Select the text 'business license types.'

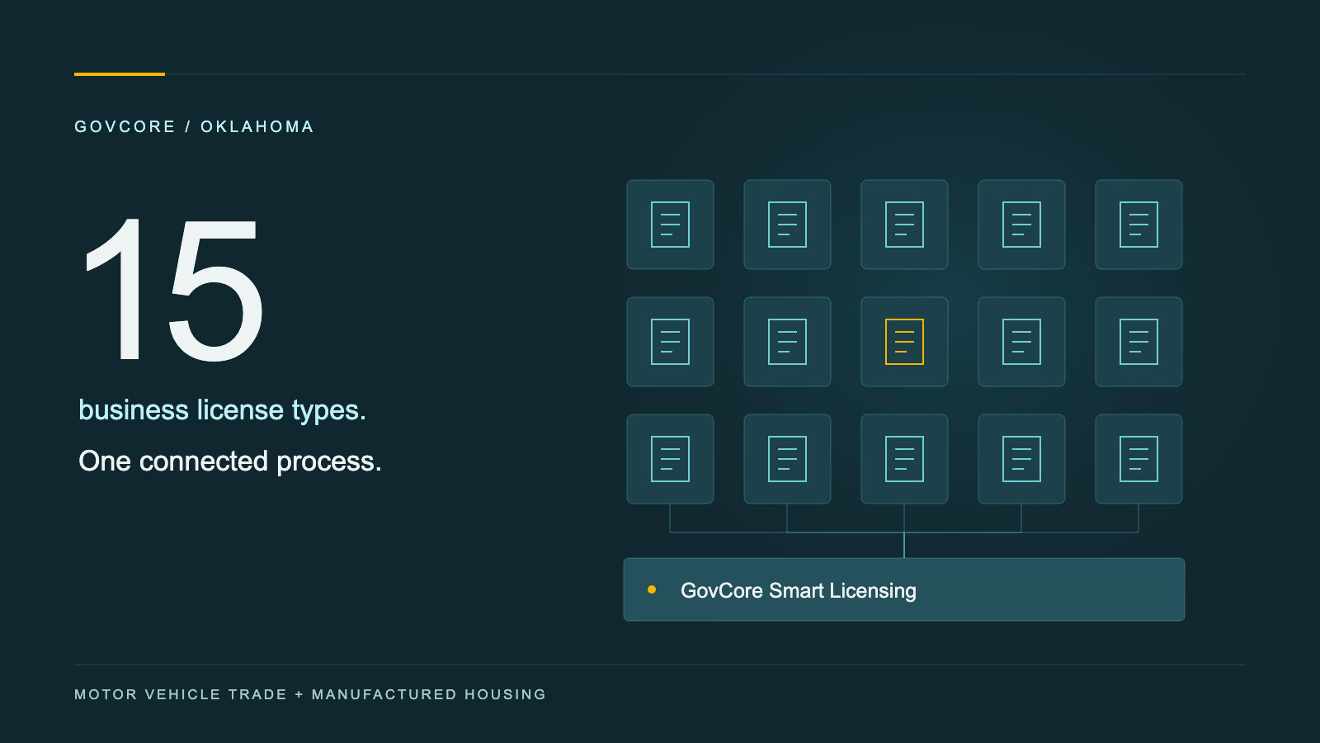coord(222,410)
